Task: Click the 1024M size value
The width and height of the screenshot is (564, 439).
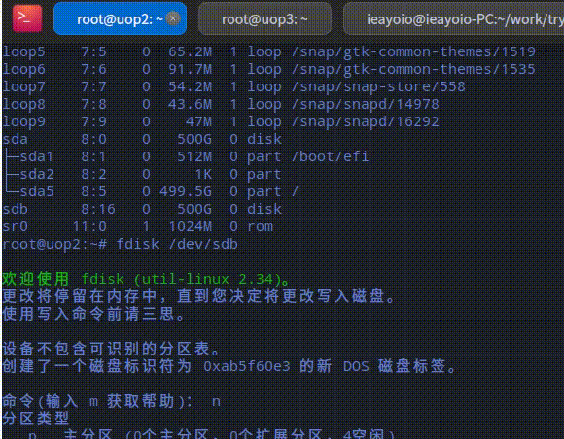Action: pos(191,226)
